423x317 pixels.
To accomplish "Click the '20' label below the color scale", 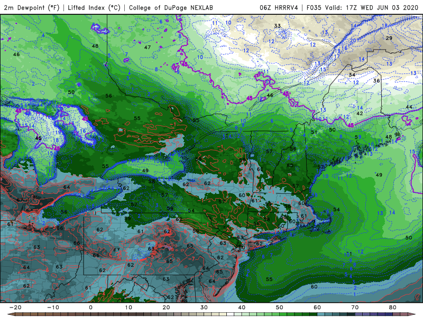I will pos(166,307).
